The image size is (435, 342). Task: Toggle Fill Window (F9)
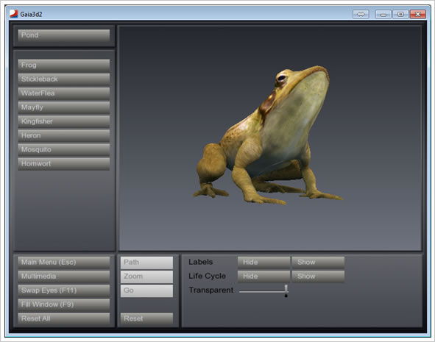pyautogui.click(x=64, y=305)
